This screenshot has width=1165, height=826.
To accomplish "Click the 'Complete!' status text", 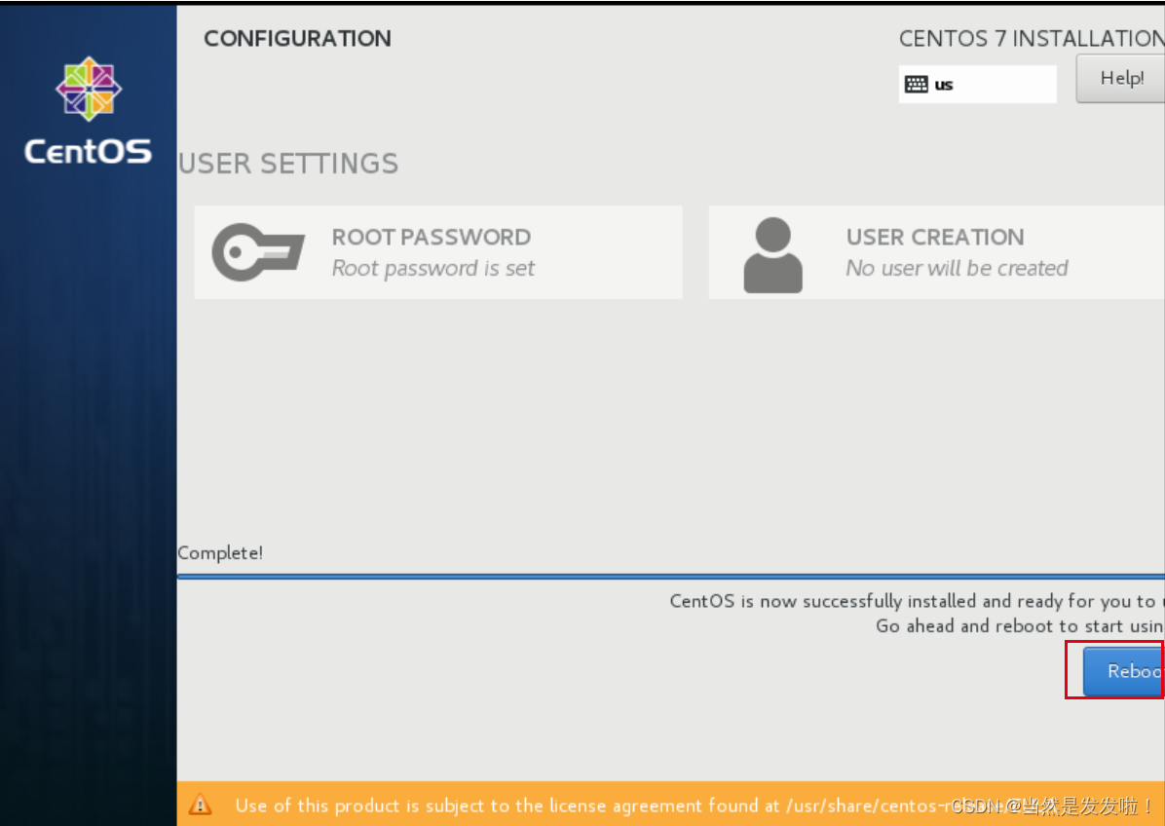I will click(x=220, y=552).
